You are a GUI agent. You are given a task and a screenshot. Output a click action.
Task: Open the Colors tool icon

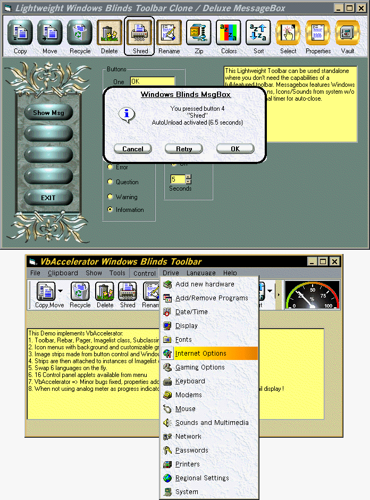point(229,34)
